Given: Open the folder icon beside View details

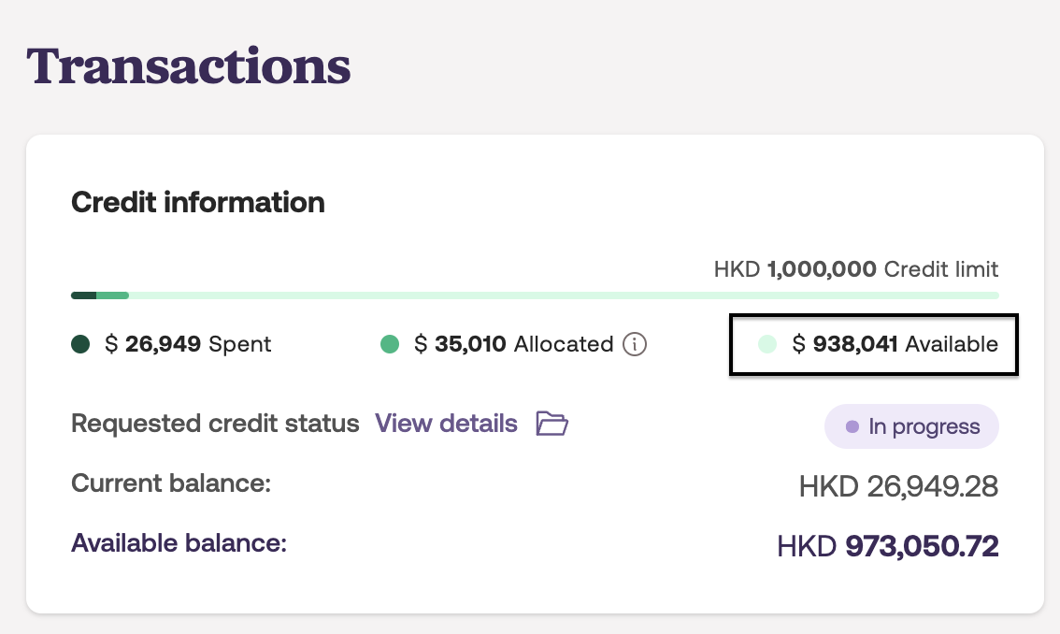Looking at the screenshot, I should click(551, 424).
